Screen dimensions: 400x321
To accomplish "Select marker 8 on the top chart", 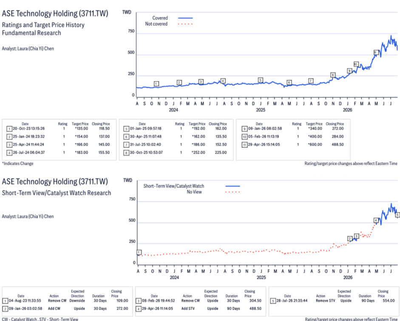I will pyautogui.click(x=333, y=75).
